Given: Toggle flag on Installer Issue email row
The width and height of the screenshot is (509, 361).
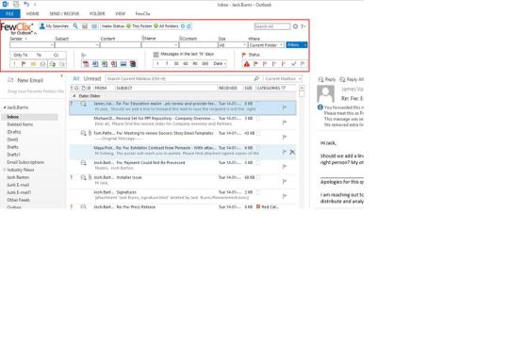Looking at the screenshot, I should coord(285,182).
